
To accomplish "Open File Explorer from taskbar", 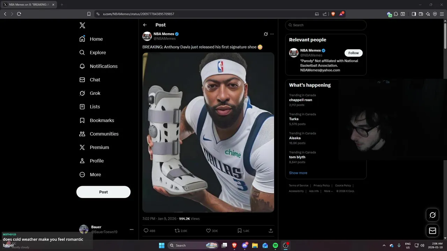I will click(x=255, y=245).
